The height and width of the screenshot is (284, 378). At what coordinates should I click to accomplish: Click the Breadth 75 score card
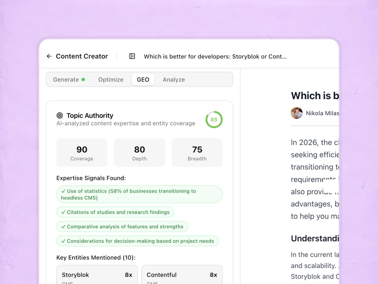coord(197,152)
